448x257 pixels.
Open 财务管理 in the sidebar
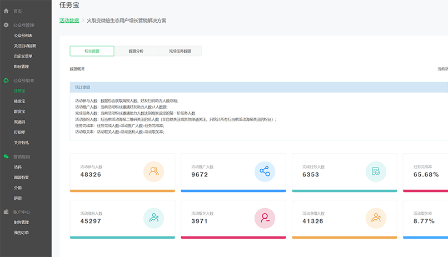click(22, 223)
